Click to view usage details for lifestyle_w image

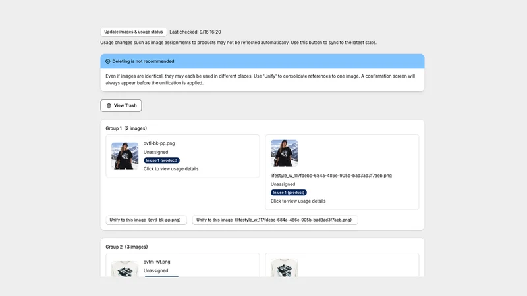[x=298, y=201]
